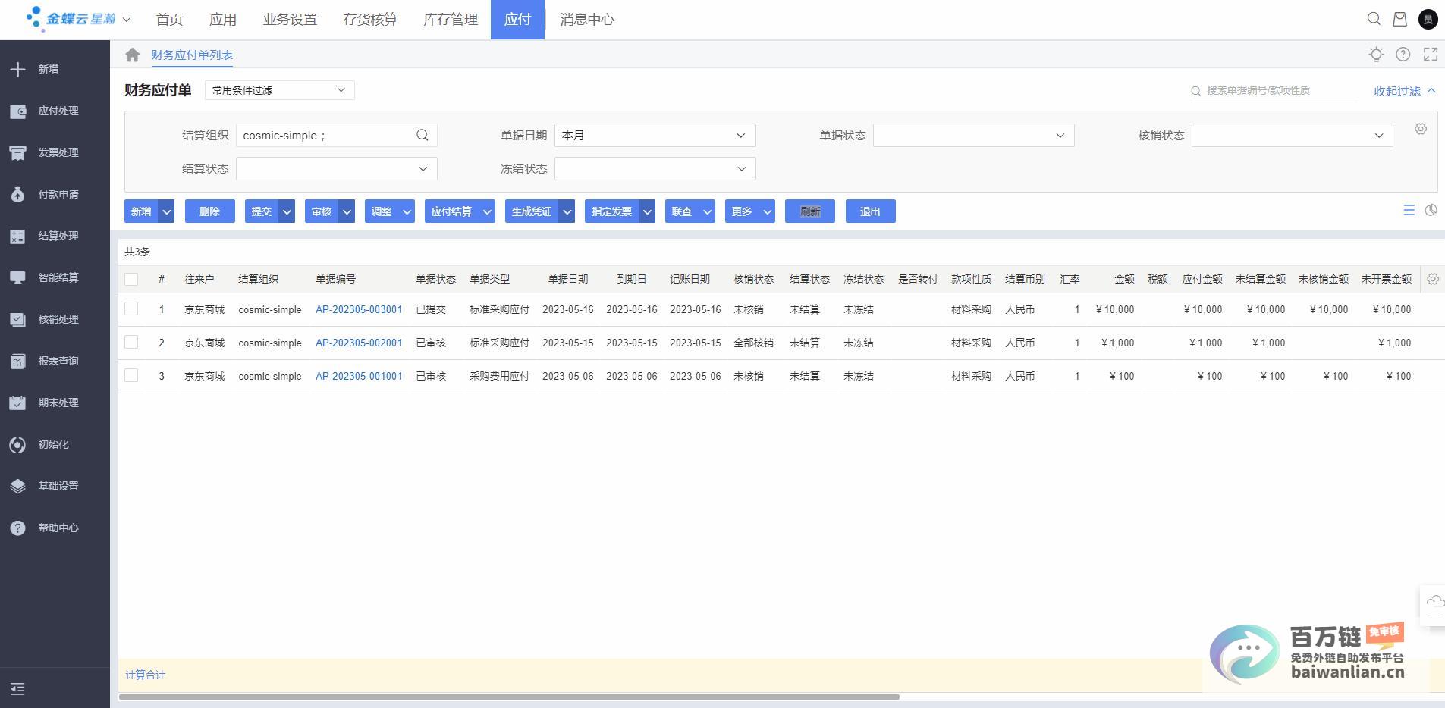Toggle fullscreen expand icon

(1431, 54)
